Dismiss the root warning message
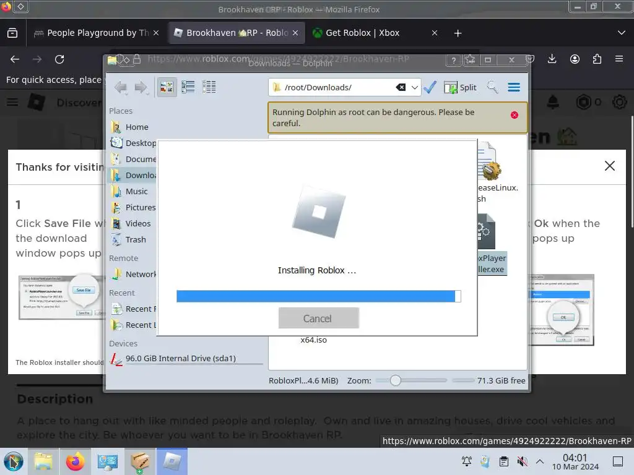The image size is (634, 475). (515, 115)
